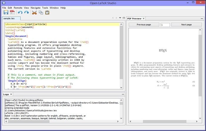Screen dimensions: 206x131
Task: Click the \begin{document} line
Action: point(16,36)
